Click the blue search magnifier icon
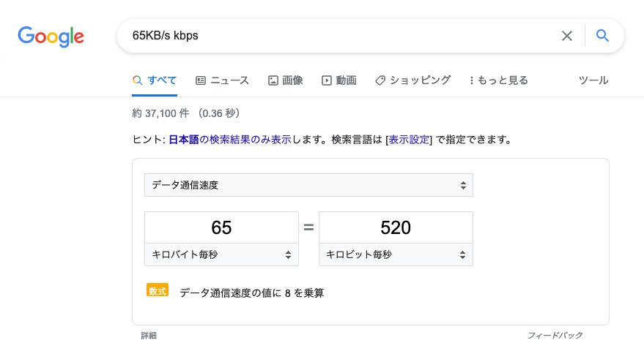 tap(603, 36)
